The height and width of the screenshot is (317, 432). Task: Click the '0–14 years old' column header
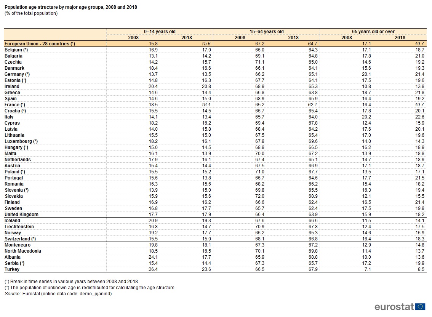(160, 31)
